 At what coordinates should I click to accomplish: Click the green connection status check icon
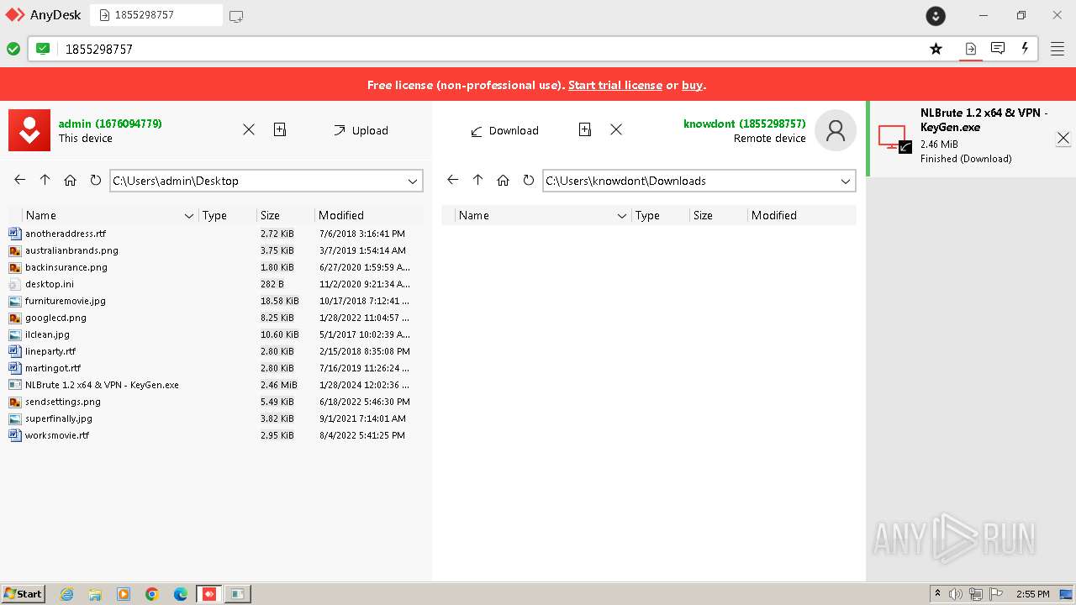pyautogui.click(x=13, y=49)
